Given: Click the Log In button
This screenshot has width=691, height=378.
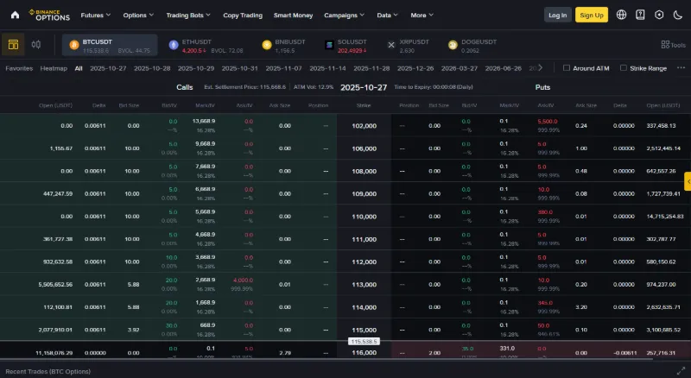Looking at the screenshot, I should pos(557,15).
